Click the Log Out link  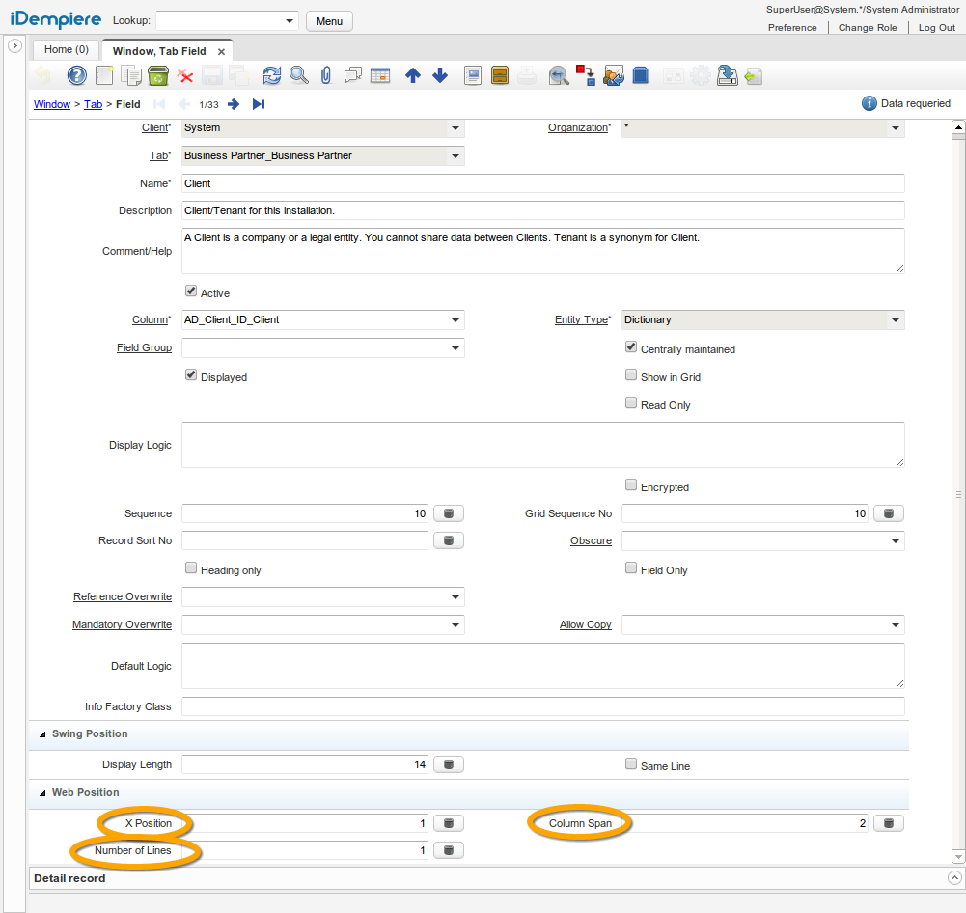click(x=936, y=28)
